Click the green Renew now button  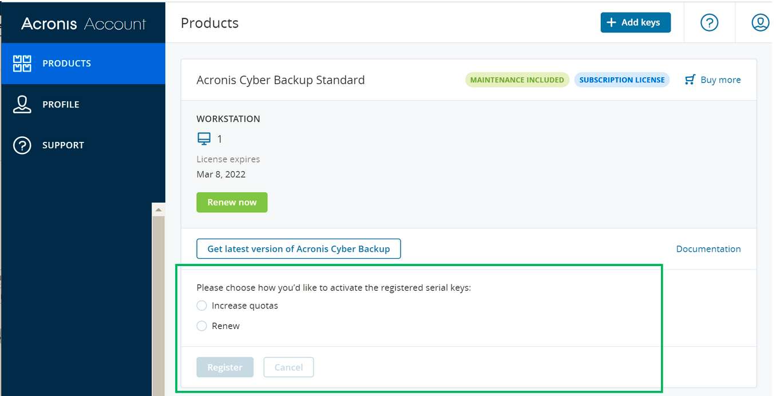[232, 203]
